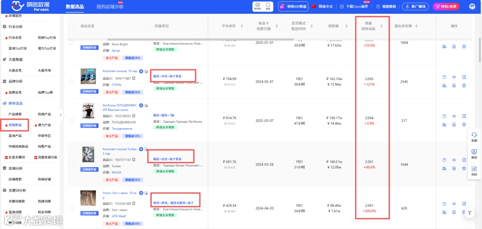Open 关键词搜索 in the sidebar

17,201
